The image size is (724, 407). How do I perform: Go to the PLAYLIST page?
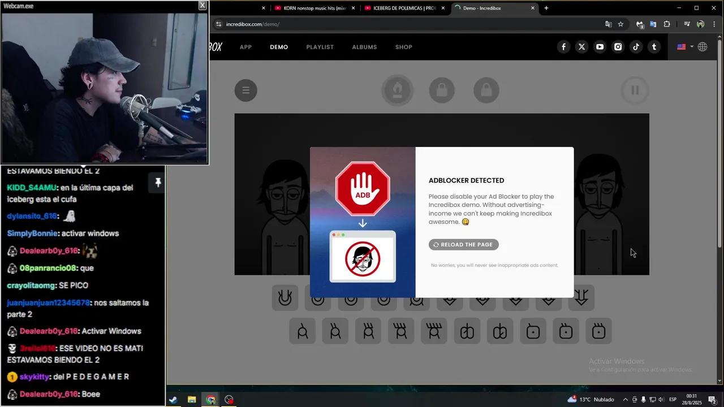click(320, 47)
